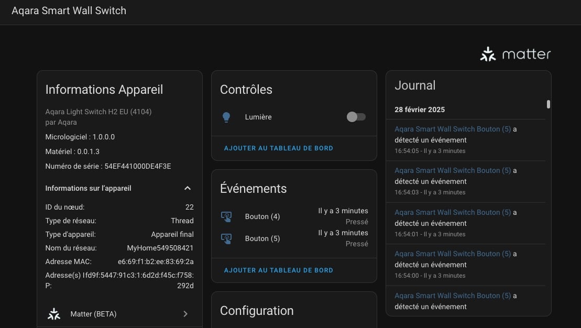Click the Informations Appareil heading
This screenshot has height=328, width=581.
pos(104,89)
